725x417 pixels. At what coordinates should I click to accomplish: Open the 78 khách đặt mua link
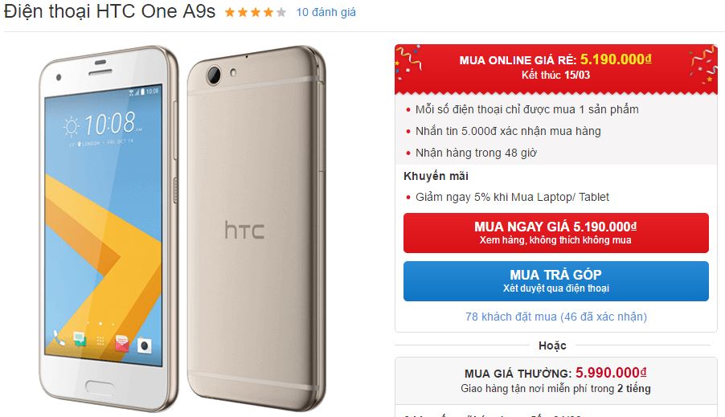[555, 317]
